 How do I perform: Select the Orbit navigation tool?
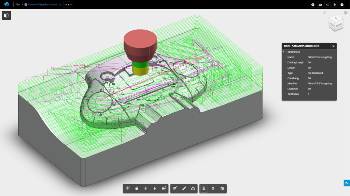128,188
